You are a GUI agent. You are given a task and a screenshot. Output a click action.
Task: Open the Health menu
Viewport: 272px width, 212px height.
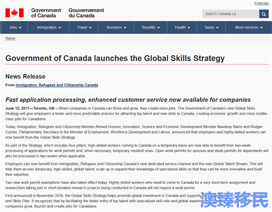[183, 28]
